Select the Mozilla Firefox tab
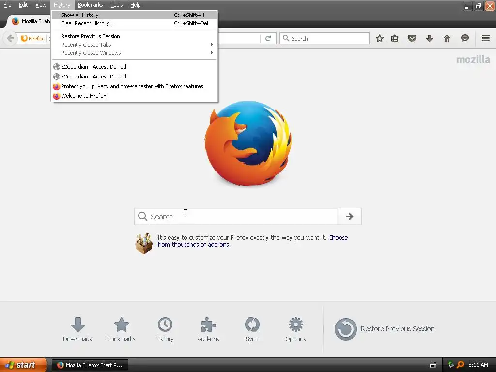This screenshot has width=496, height=372. 29,21
